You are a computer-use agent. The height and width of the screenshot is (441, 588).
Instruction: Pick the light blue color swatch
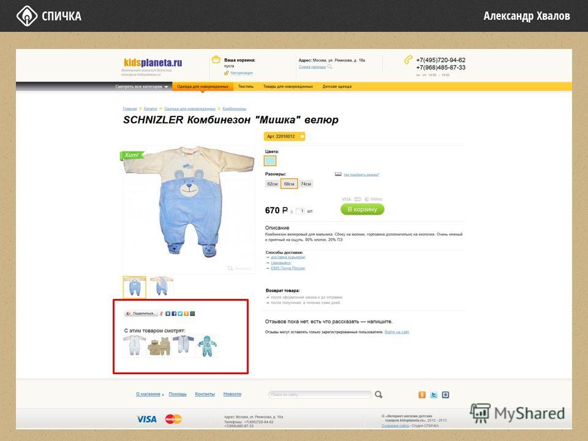[x=270, y=161]
